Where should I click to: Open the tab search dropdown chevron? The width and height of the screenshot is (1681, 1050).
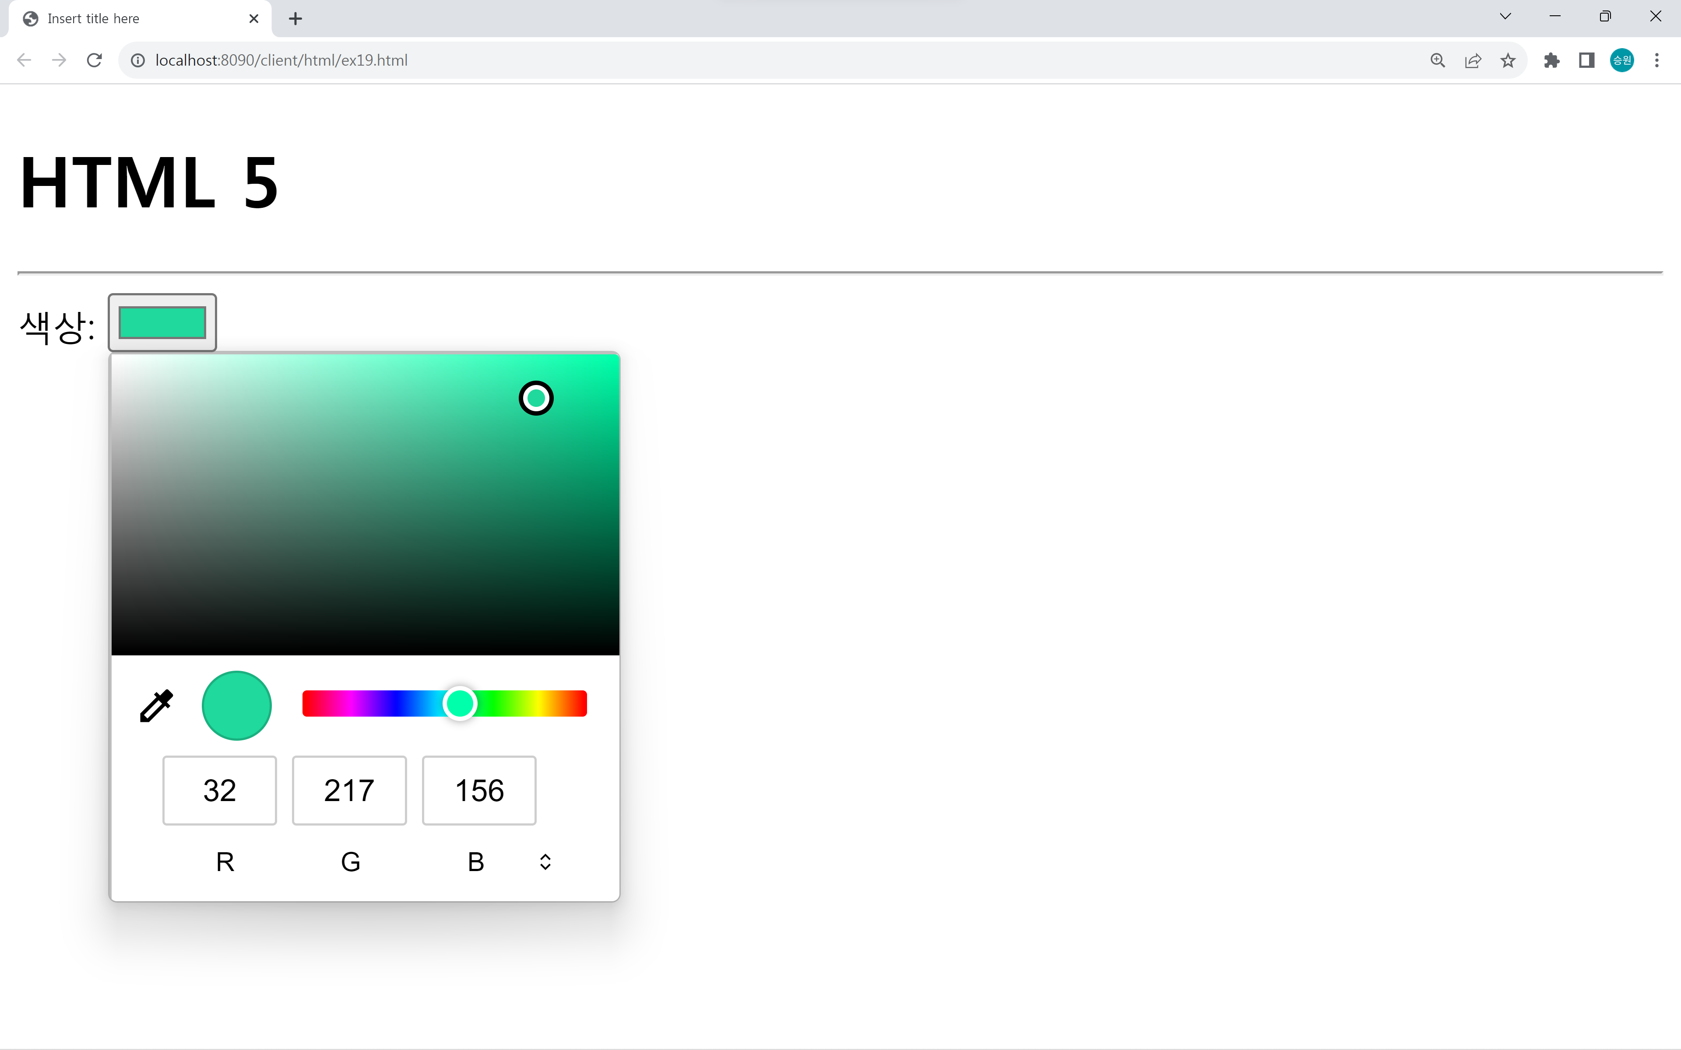(1505, 17)
